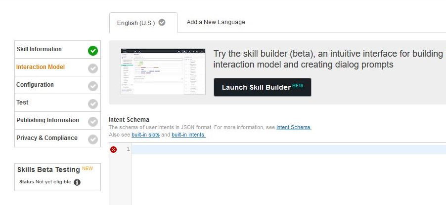
Task: Click the red error icon on line 1
Action: [114, 149]
